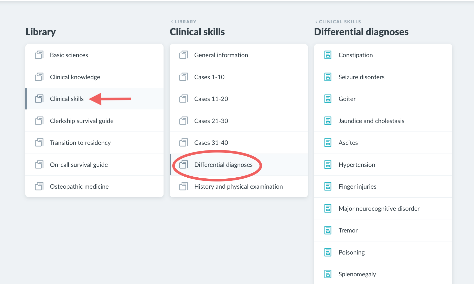This screenshot has height=284, width=474.
Task: Click the article icon beside Goiter
Action: (x=328, y=99)
